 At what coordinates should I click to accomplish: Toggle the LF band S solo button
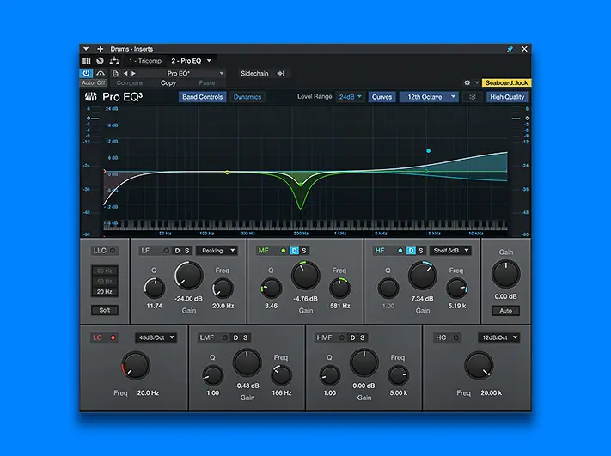tap(187, 251)
